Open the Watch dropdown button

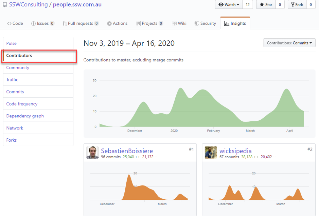[229, 5]
